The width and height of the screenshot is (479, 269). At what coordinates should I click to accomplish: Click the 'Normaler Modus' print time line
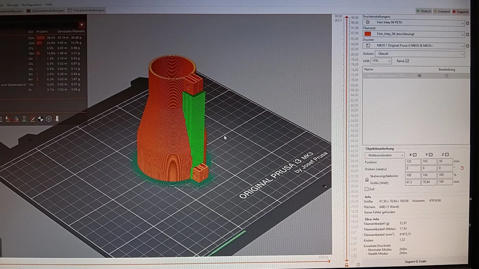pyautogui.click(x=386, y=250)
